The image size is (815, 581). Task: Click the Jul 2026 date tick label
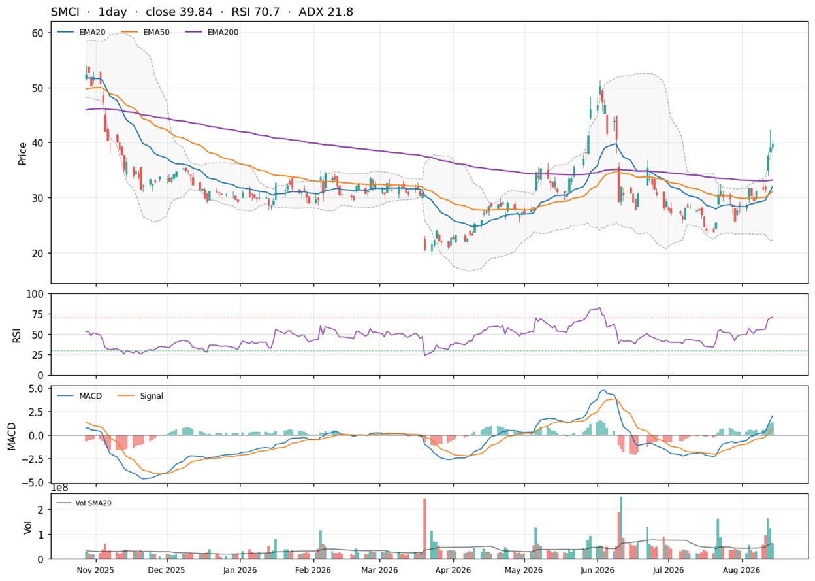coord(668,570)
